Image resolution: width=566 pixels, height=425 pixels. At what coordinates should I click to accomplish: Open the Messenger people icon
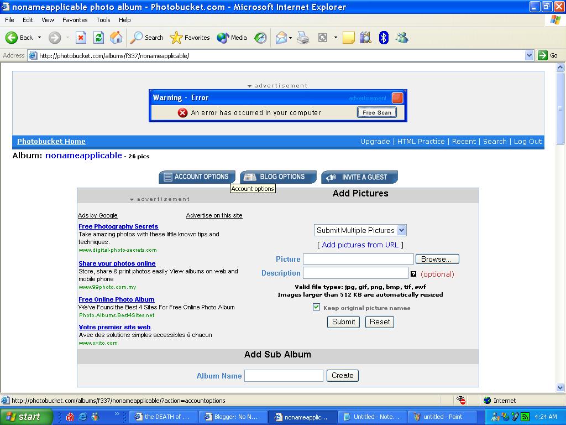[x=402, y=38]
